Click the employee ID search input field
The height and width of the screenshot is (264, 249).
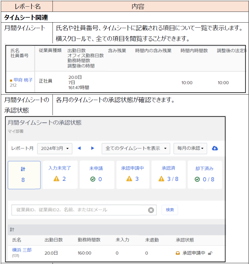point(80,210)
